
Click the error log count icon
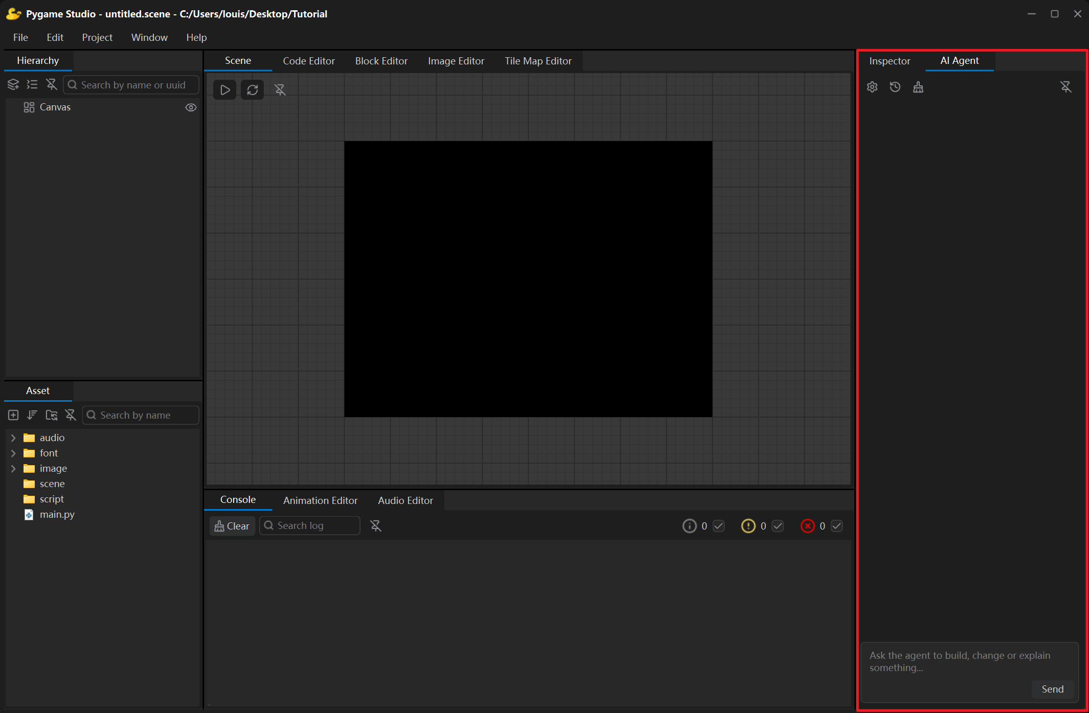808,526
